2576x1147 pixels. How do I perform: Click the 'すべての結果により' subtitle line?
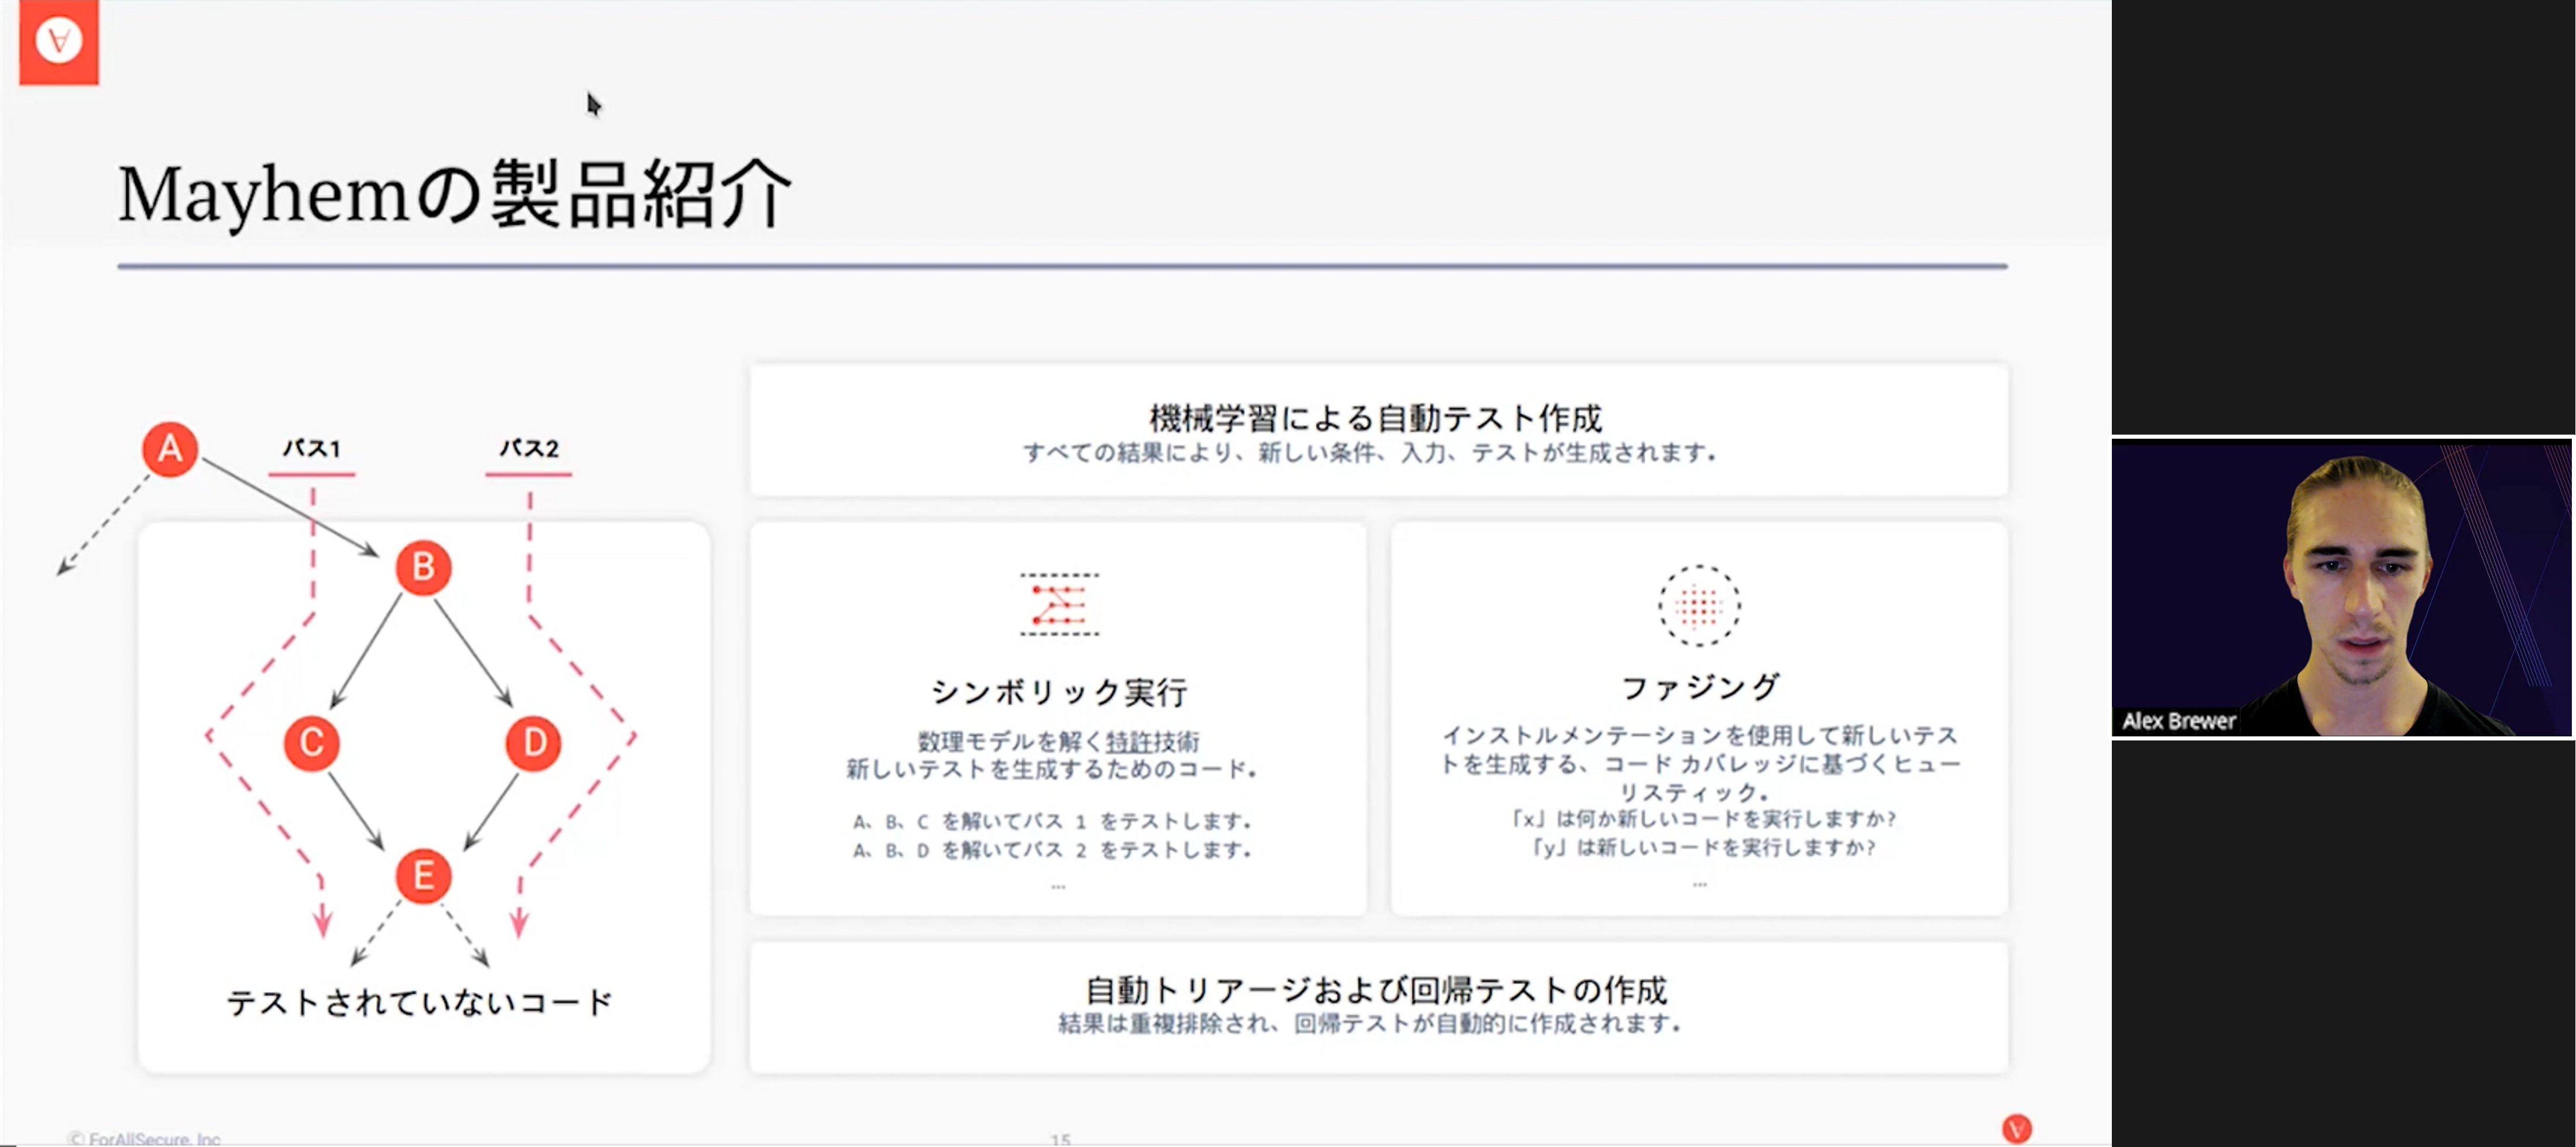pyautogui.click(x=1370, y=453)
